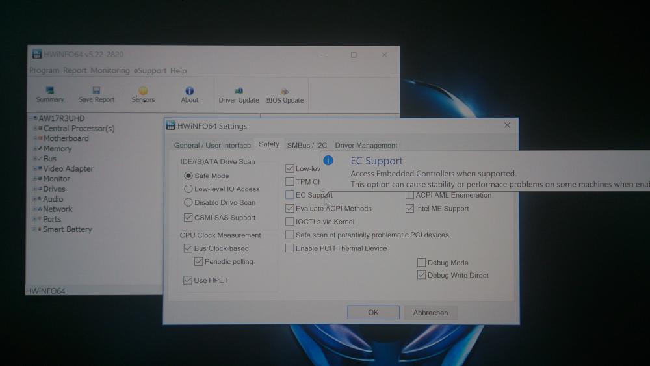This screenshot has height=366, width=650.
Task: Click the Save Report icon
Action: tap(96, 92)
